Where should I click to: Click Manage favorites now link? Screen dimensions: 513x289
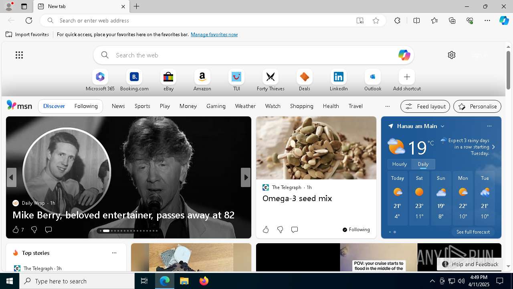[214, 35]
